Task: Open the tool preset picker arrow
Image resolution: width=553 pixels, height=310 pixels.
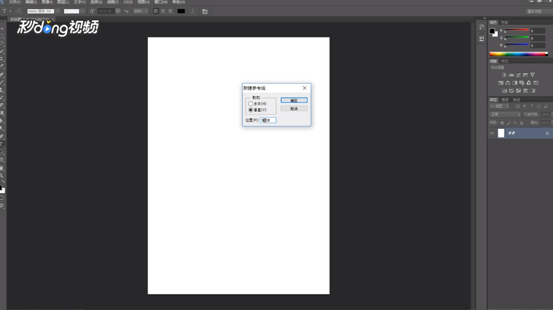Action: (10, 11)
